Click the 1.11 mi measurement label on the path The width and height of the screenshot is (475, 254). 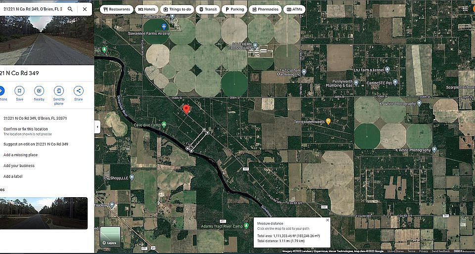click(190, 145)
